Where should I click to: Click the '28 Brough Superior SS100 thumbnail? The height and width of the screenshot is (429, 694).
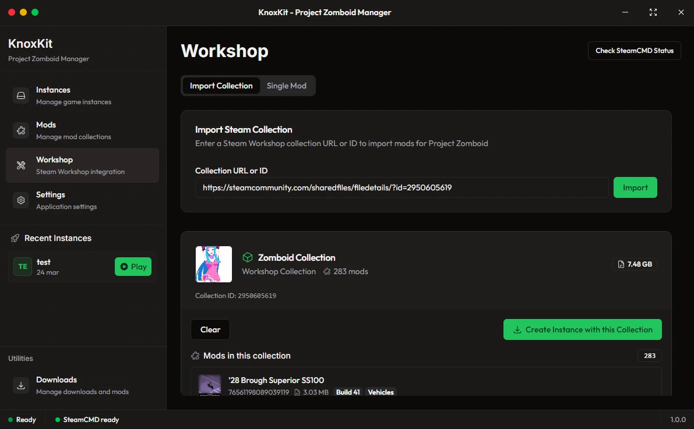click(209, 385)
